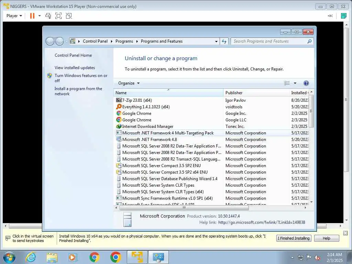Launch Internet Explorer from taskbar
Viewport: 352px width, 264px height.
[x=31, y=257]
